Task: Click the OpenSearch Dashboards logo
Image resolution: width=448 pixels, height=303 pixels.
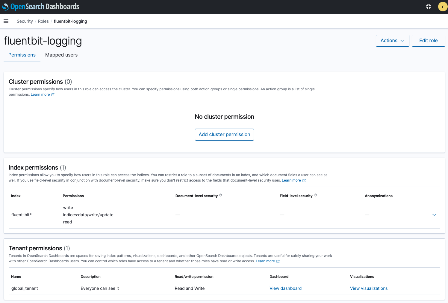Action: pyautogui.click(x=40, y=7)
